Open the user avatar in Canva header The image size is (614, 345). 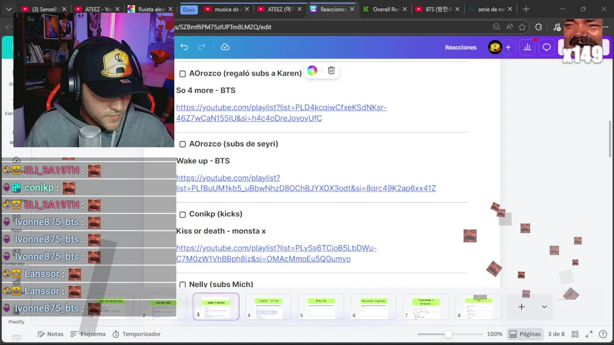tap(495, 47)
